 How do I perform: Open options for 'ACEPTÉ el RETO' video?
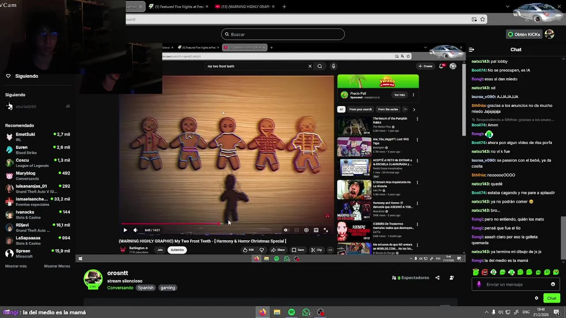pyautogui.click(x=417, y=161)
